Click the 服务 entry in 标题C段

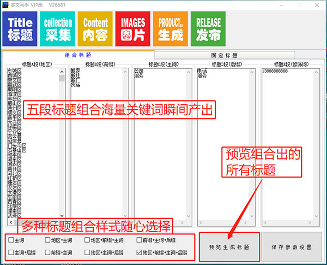pyautogui.click(x=138, y=76)
